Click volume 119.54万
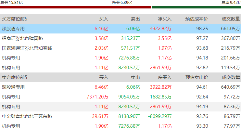This screenshot has height=130, width=241. [x=230, y=68]
